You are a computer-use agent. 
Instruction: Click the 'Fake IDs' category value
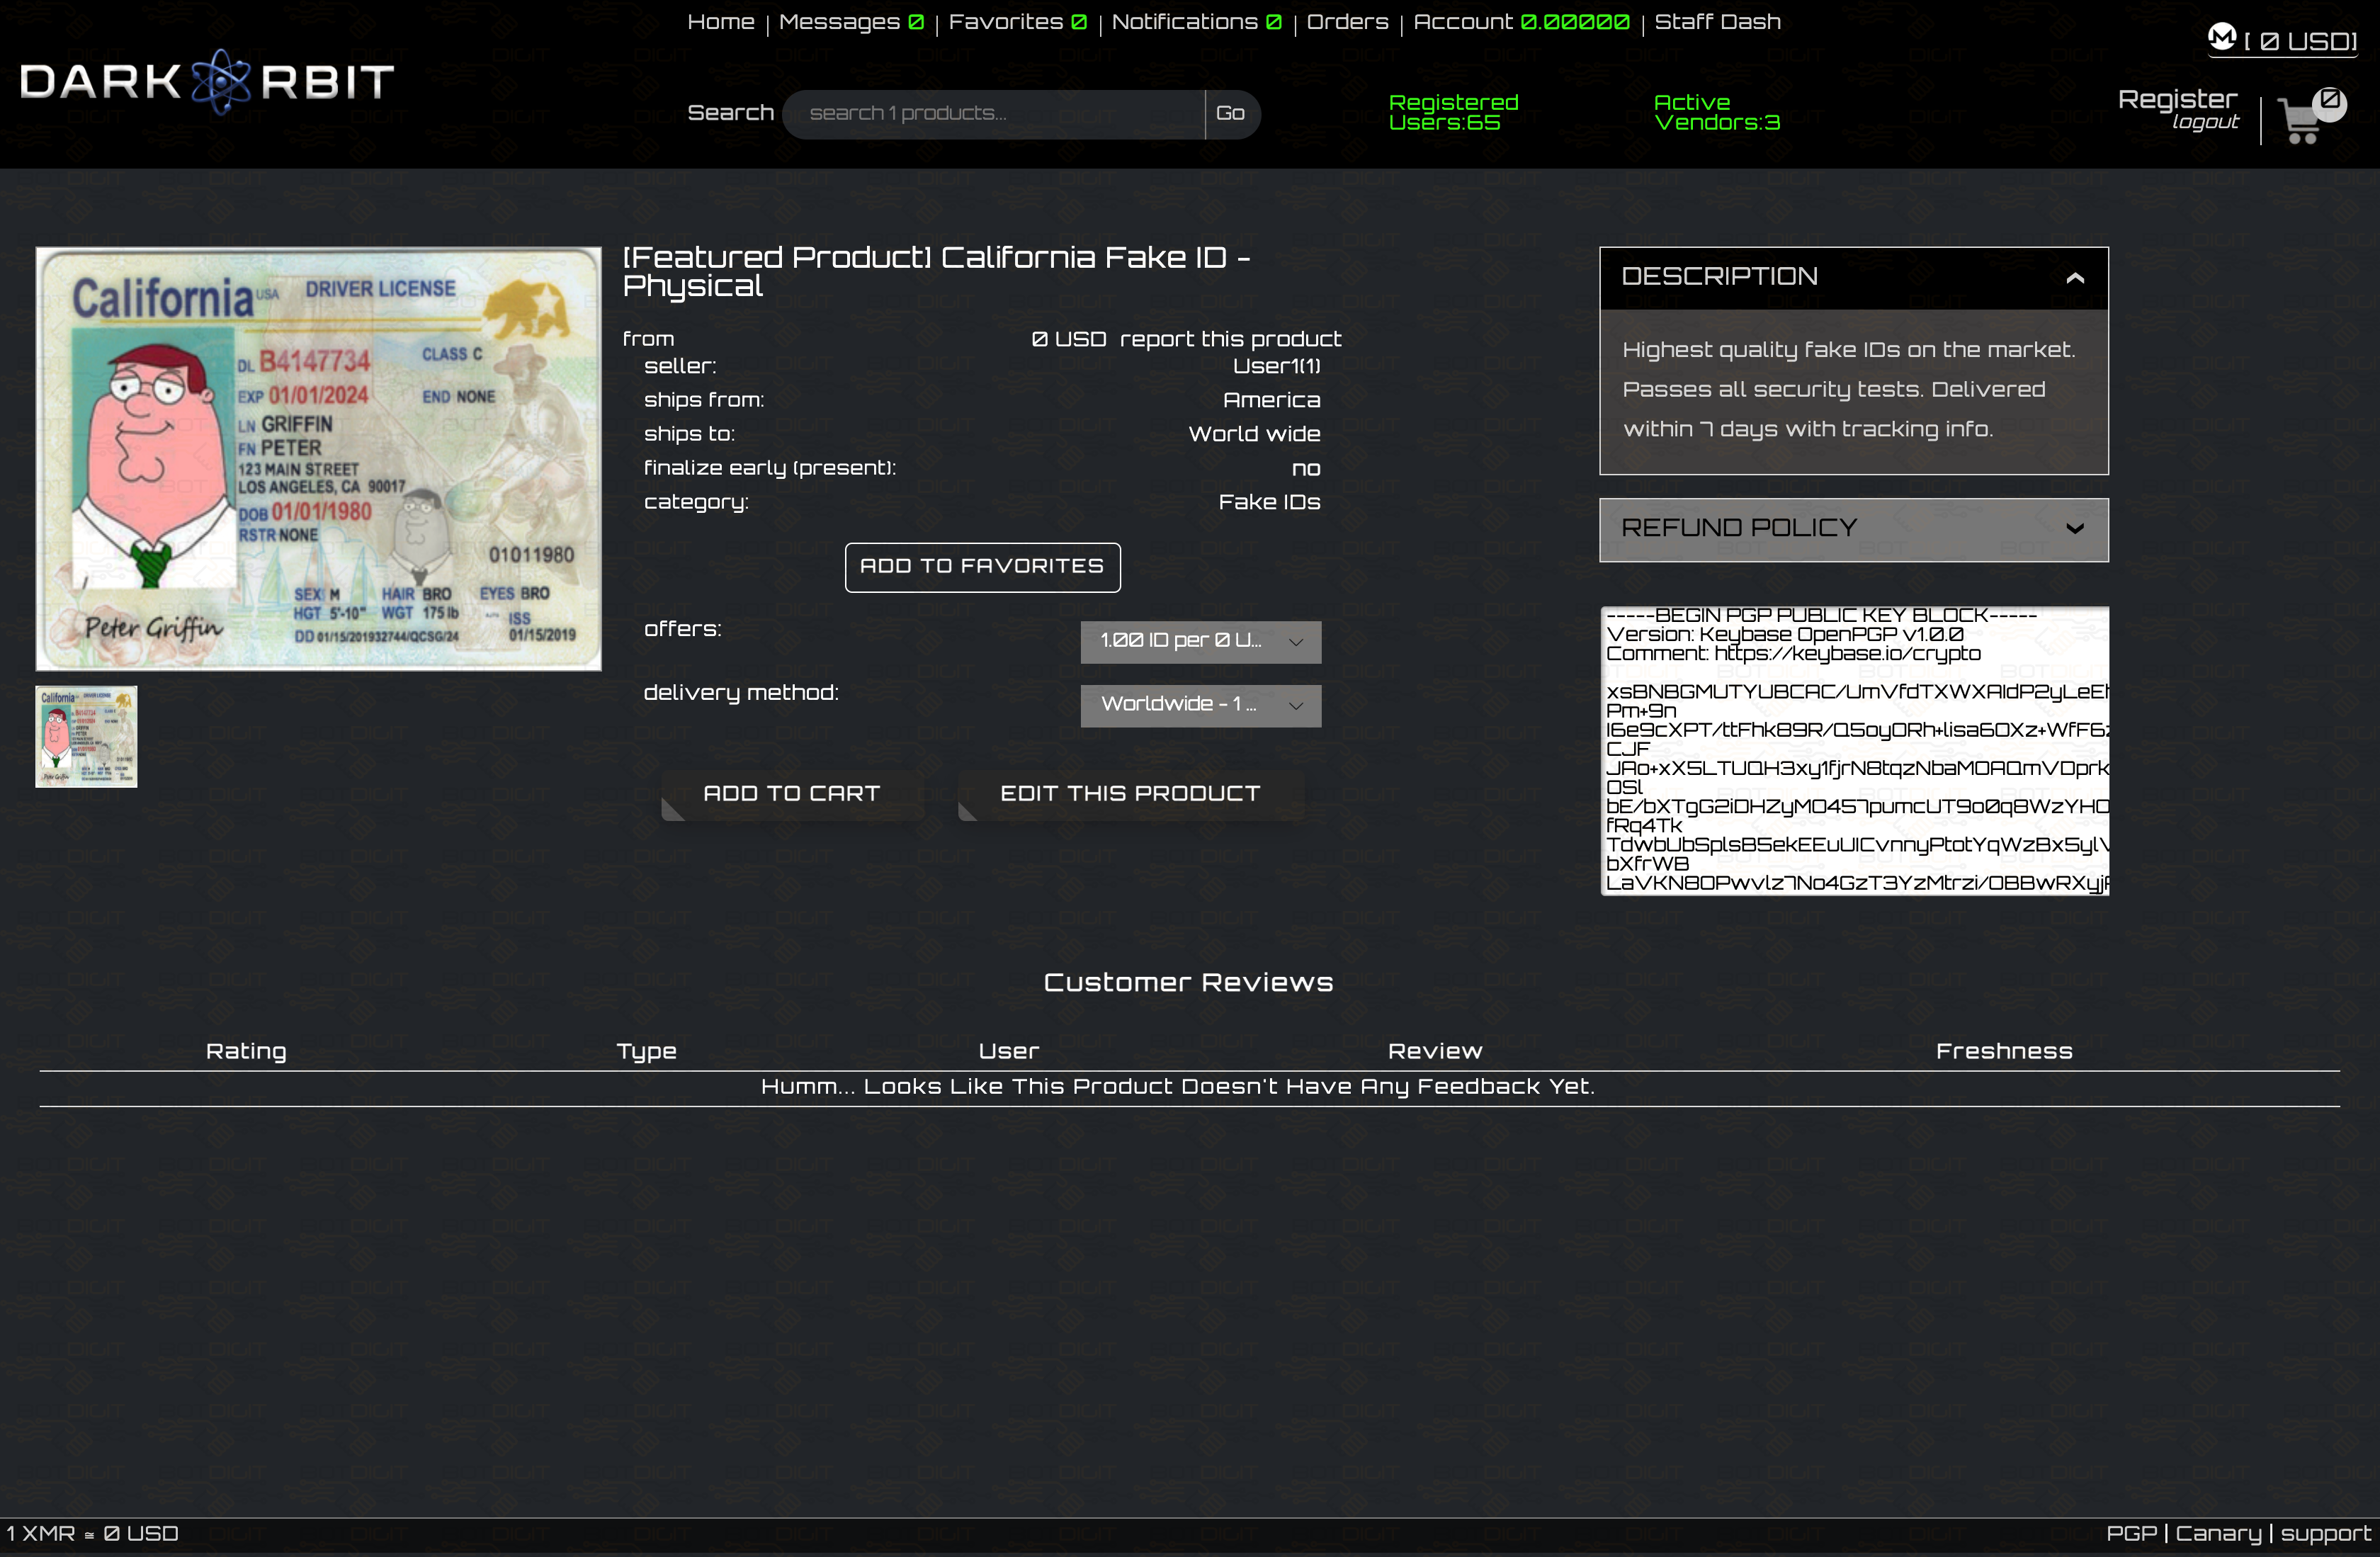click(x=1269, y=502)
